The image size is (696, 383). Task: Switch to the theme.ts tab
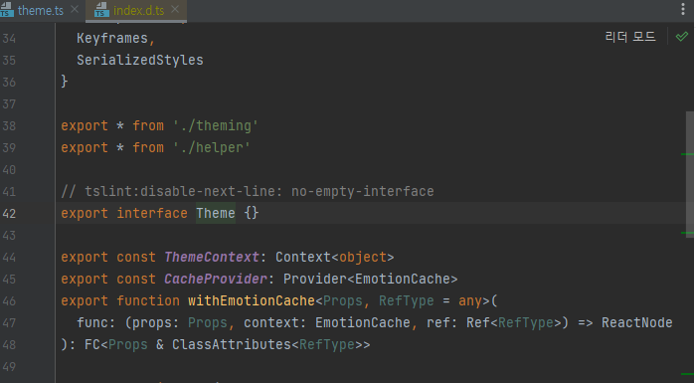[x=41, y=10]
